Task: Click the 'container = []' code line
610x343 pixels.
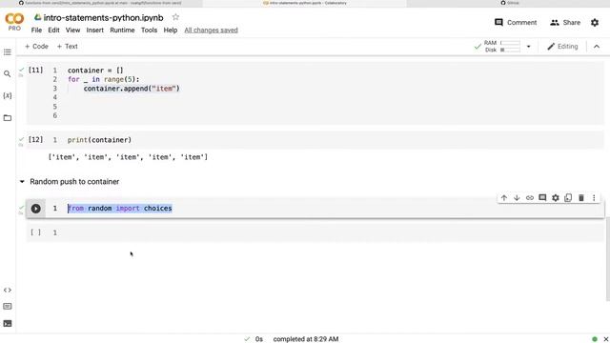Action: pos(95,71)
